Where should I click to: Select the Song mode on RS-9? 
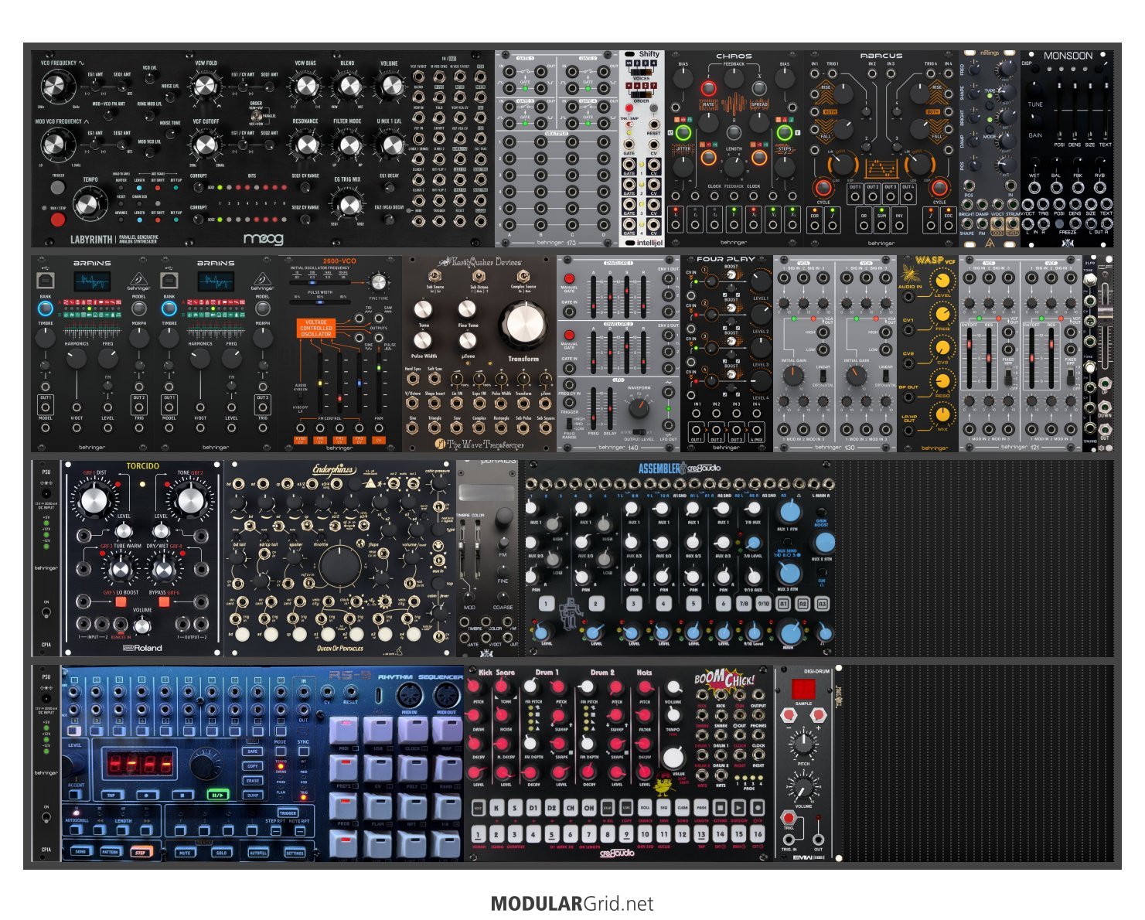(x=80, y=852)
